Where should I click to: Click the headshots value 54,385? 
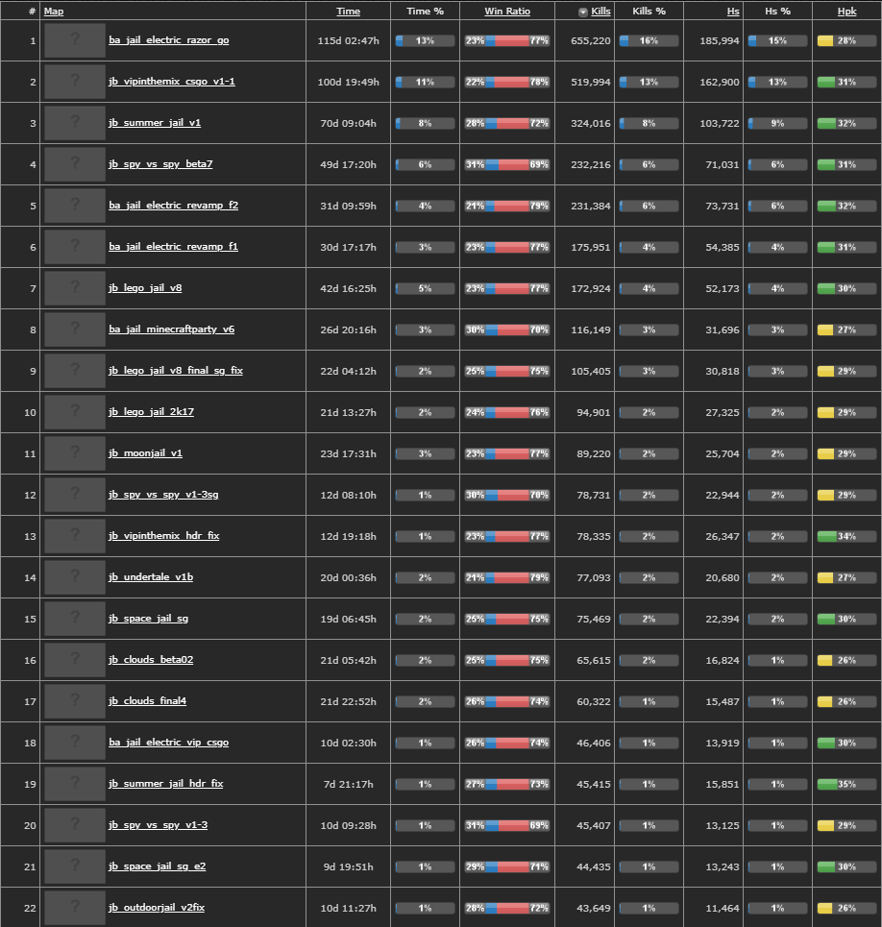(723, 247)
